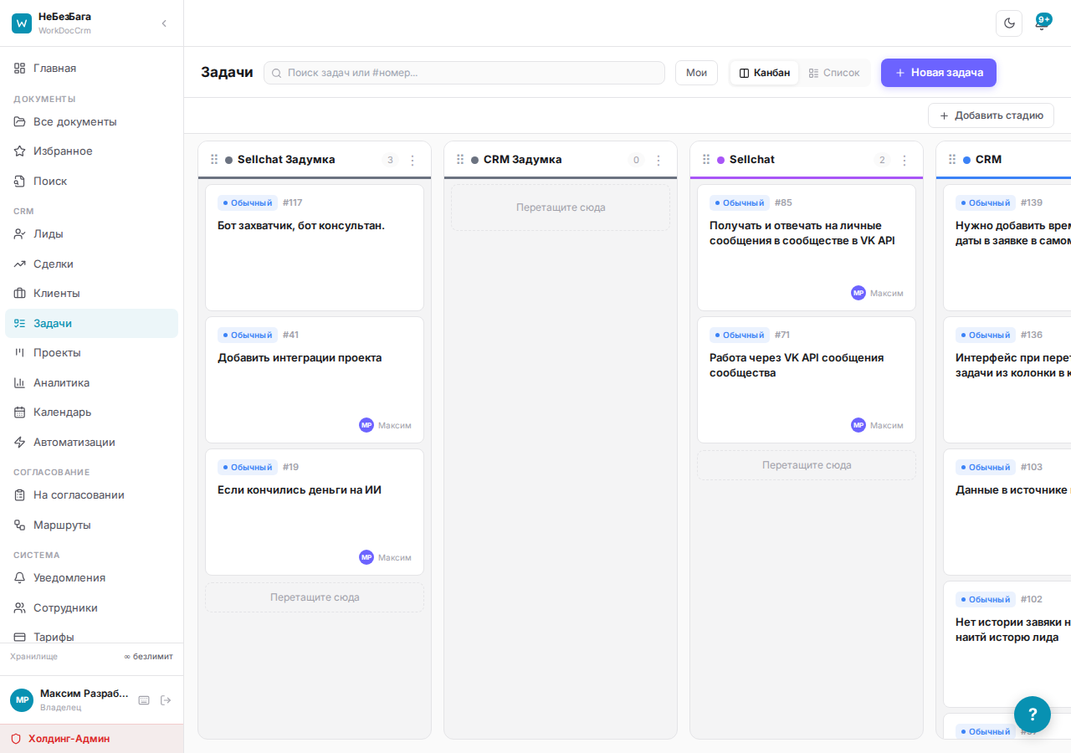Open task Если кончились деньги на ИИ
1071x753 pixels.
315,512
